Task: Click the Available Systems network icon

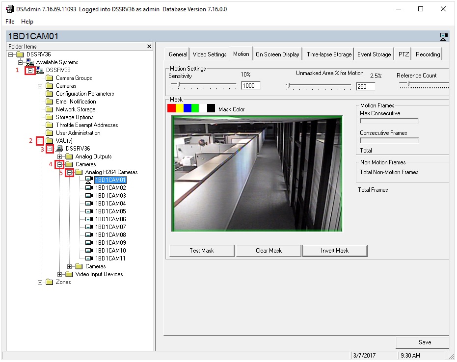Action: pyautogui.click(x=30, y=62)
